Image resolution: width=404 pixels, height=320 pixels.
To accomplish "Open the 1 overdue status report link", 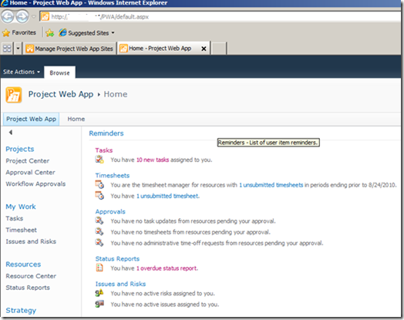I will coord(167,268).
